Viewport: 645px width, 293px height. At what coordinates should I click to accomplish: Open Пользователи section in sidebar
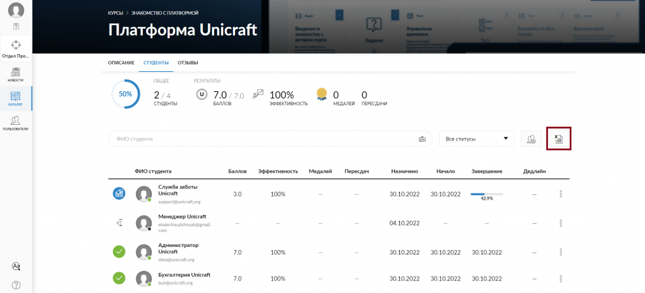(16, 123)
